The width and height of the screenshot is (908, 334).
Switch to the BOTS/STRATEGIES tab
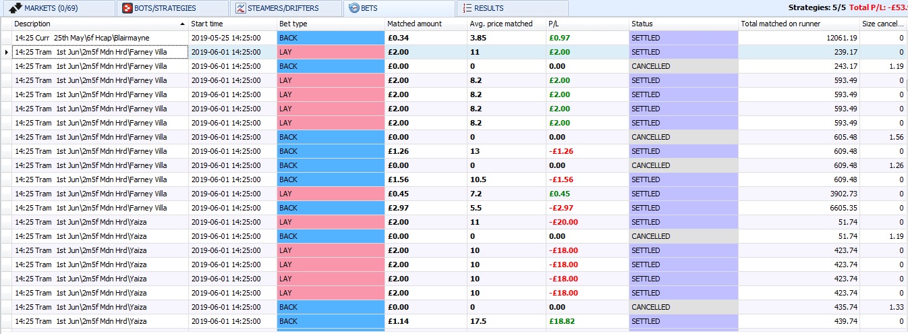point(171,8)
